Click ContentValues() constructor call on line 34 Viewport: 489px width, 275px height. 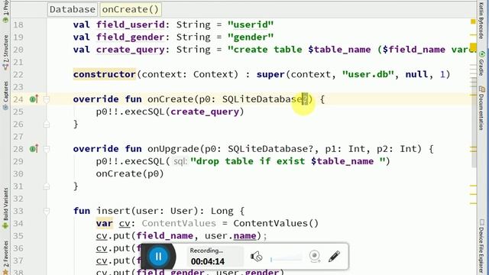tap(276, 223)
